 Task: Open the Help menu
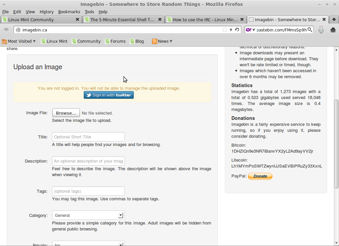(103, 12)
